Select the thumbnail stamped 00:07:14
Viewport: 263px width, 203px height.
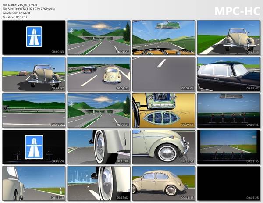(99, 110)
